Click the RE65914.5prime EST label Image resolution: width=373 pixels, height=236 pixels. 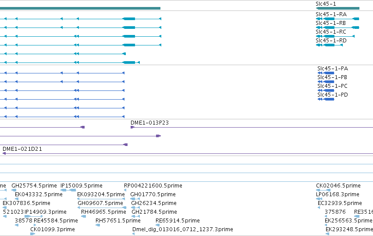point(178,221)
